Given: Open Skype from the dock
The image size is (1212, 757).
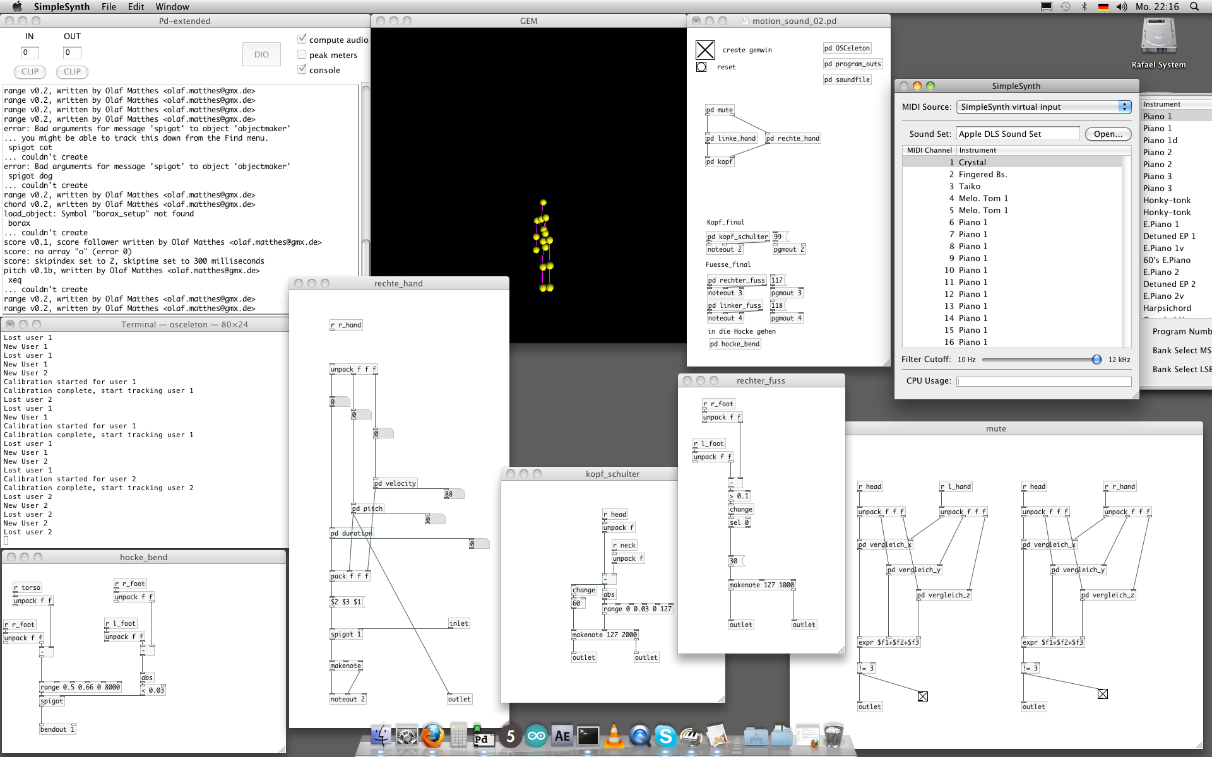Looking at the screenshot, I should [x=665, y=736].
